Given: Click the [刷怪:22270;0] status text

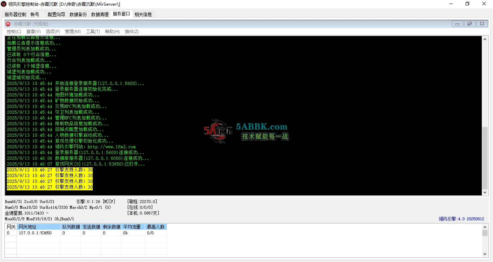Looking at the screenshot, I should click(142, 202).
